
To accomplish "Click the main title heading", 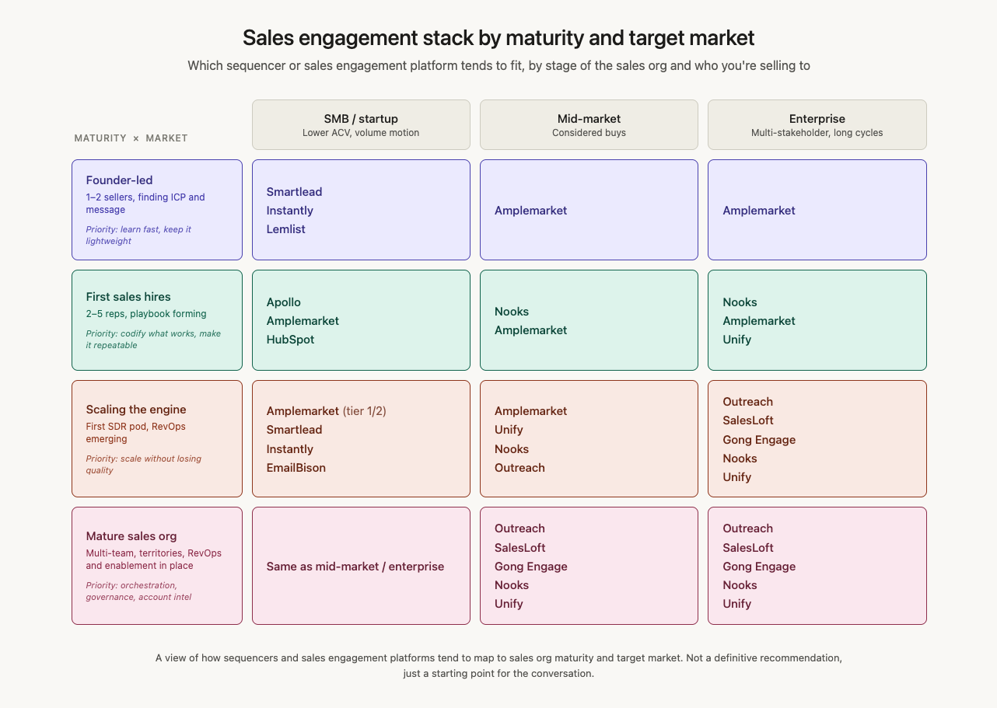I will click(x=499, y=38).
